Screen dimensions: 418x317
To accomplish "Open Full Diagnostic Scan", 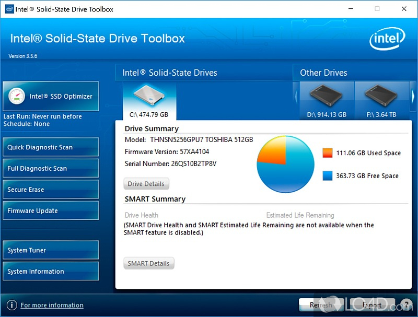I will point(51,169).
